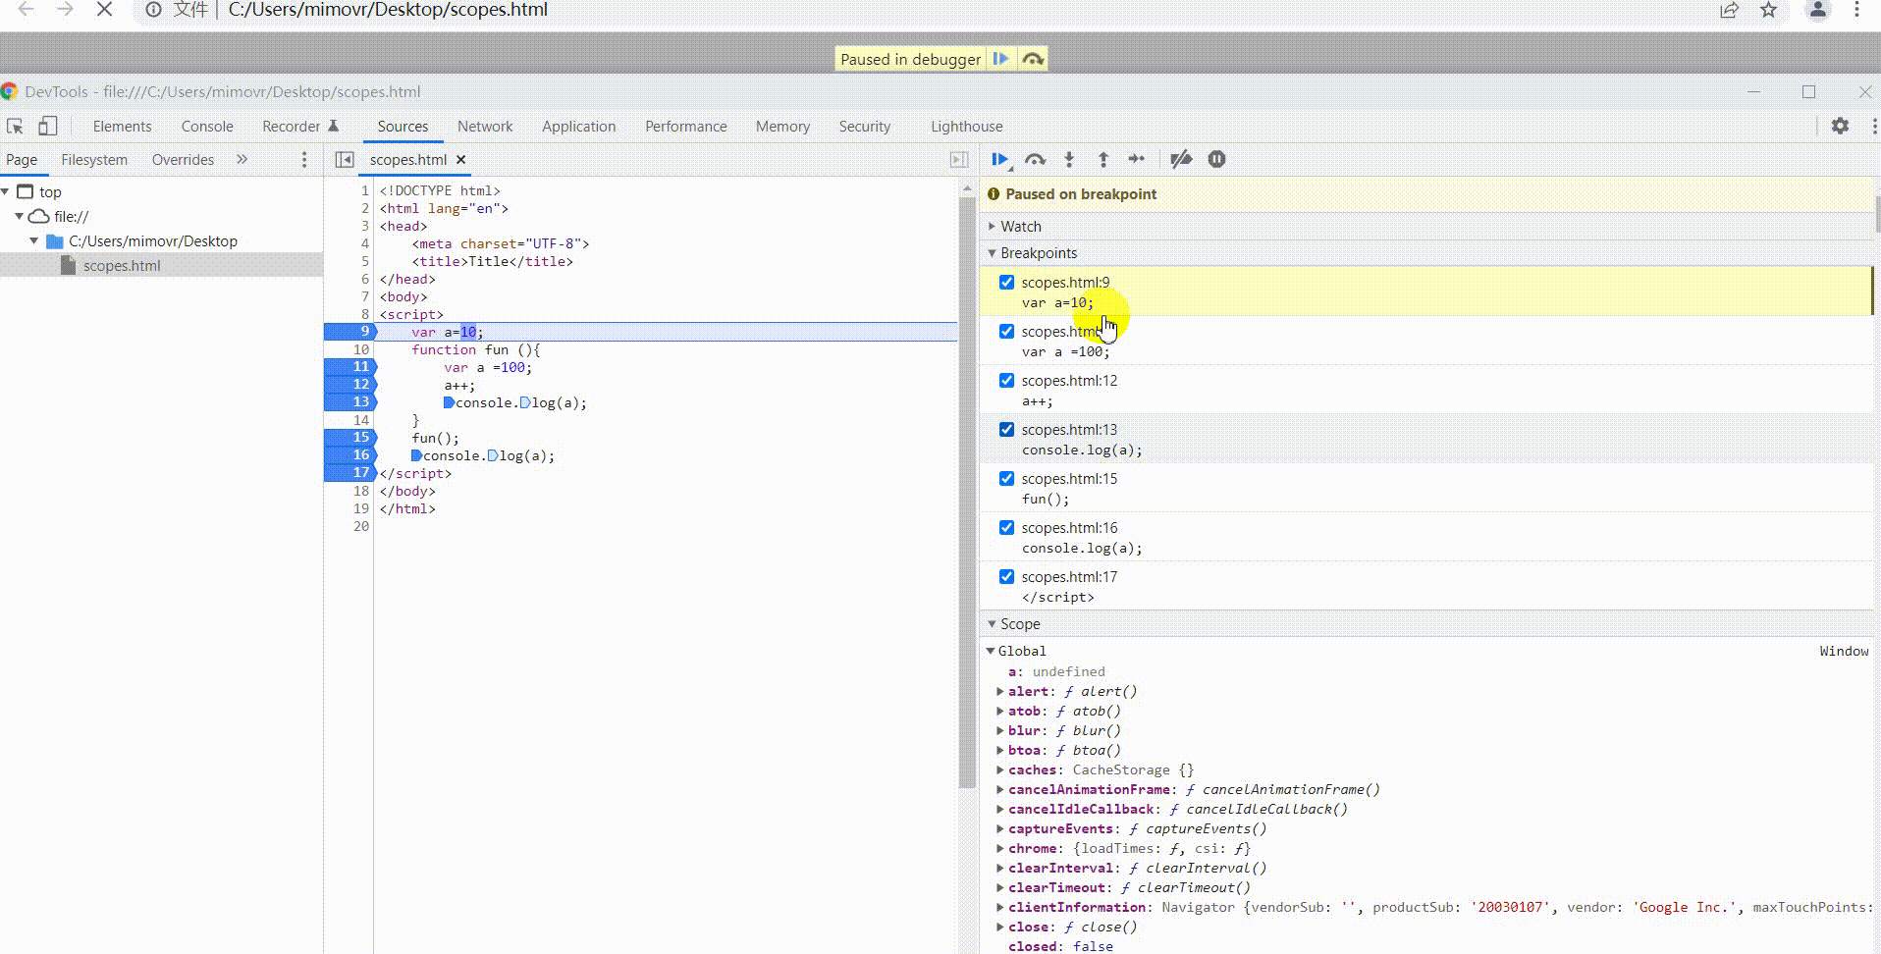Click the deactivate breakpoints icon

point(1181,159)
